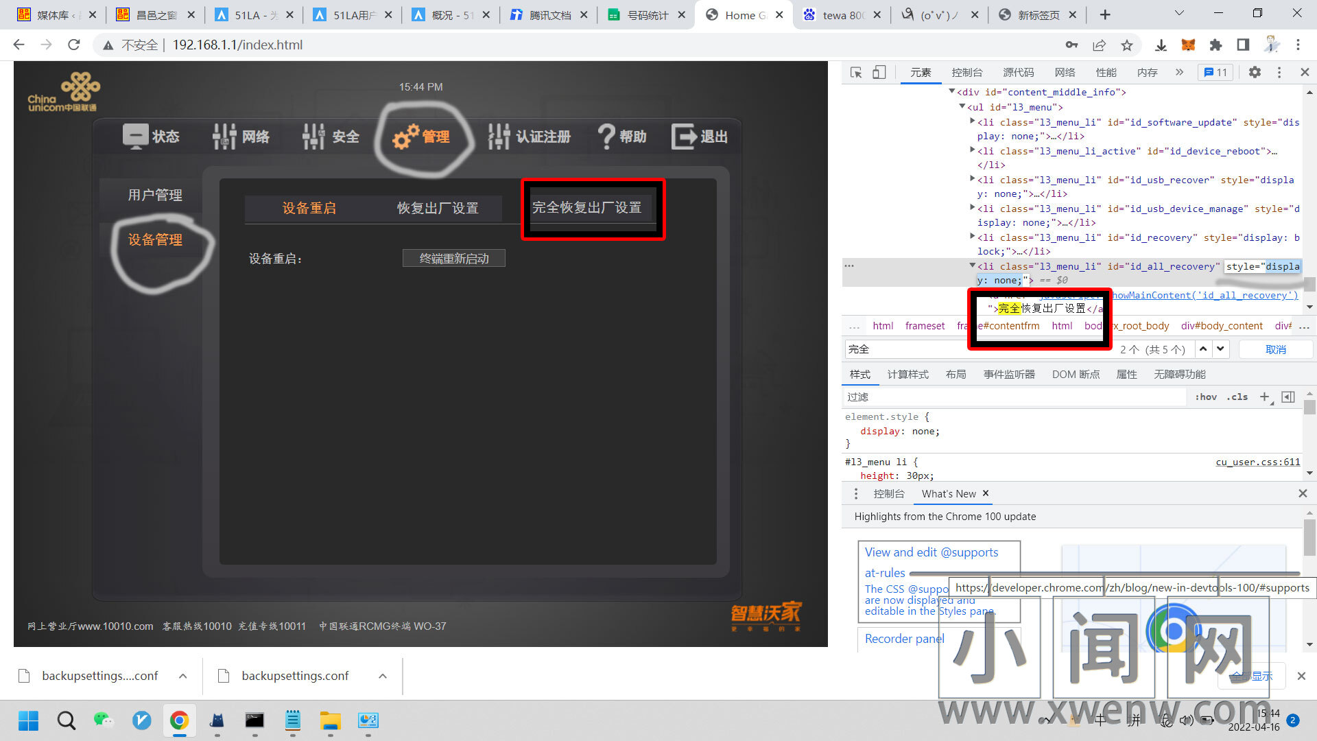Open a new tab plus button
The height and width of the screenshot is (741, 1317).
[1105, 15]
